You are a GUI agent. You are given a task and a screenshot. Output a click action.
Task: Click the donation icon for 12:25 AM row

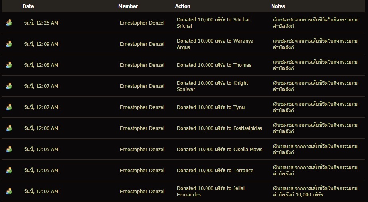pyautogui.click(x=9, y=23)
